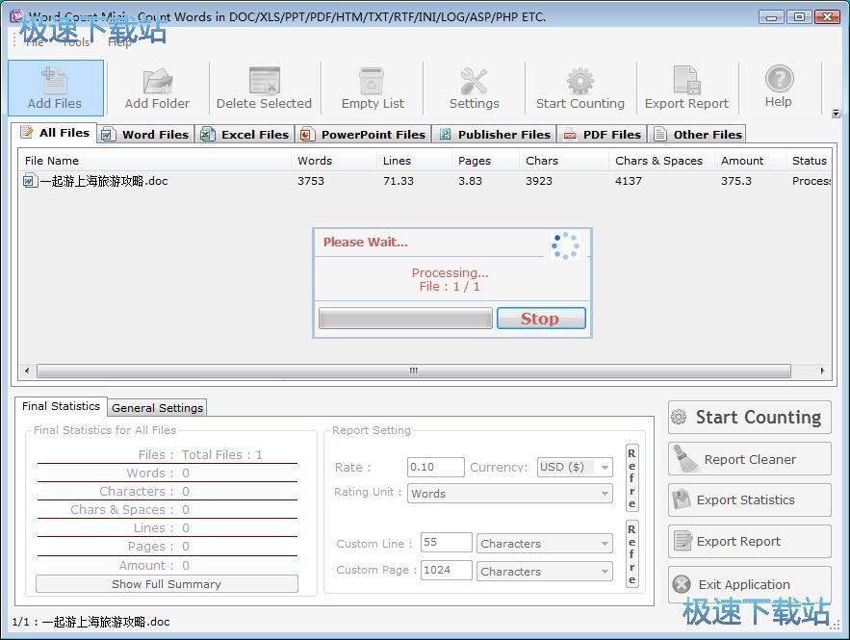The height and width of the screenshot is (640, 850).
Task: Click the Custom Line value field
Action: [x=446, y=543]
